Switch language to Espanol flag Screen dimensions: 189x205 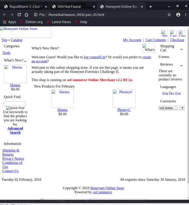point(178,93)
